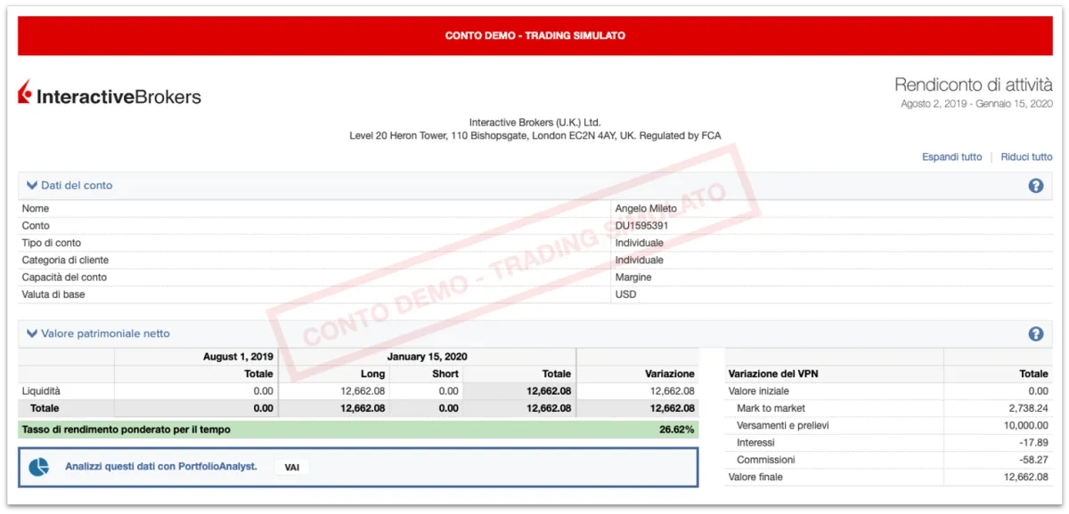Open the Analizzi questi dati con PortfolioAnalyst link
Image resolution: width=1069 pixels, height=514 pixels.
(161, 466)
